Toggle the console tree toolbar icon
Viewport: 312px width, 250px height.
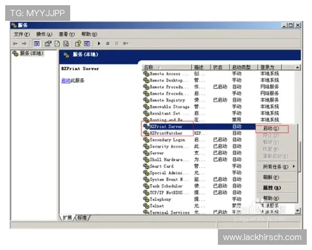(36, 43)
